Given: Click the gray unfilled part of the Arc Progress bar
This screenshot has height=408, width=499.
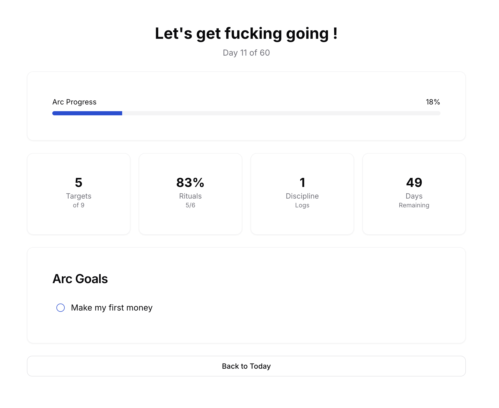Looking at the screenshot, I should click(x=281, y=113).
